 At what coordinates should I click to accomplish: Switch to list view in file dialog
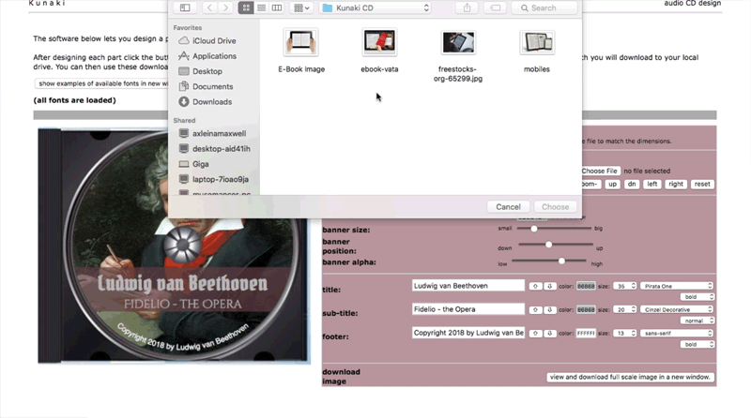[261, 7]
